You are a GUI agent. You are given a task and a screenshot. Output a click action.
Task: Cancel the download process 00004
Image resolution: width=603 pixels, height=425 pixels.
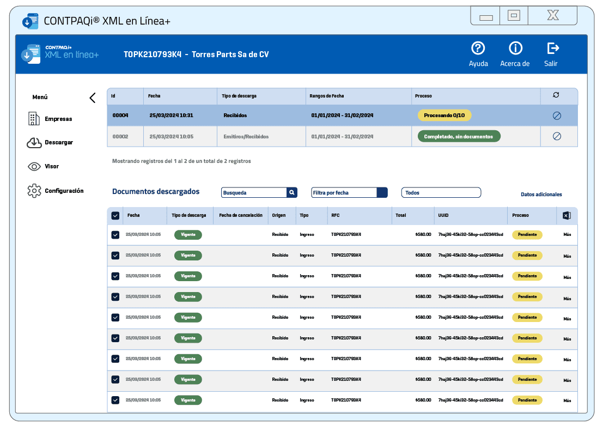pos(557,116)
